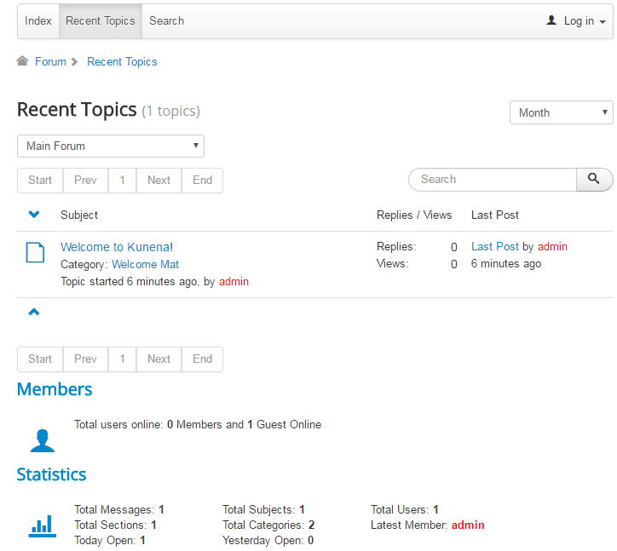Image resolution: width=617 pixels, height=551 pixels.
Task: Click the magnifier search button
Action: click(x=594, y=180)
